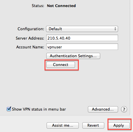Click the Connect button
This screenshot has height=132, width=133.
coord(61,65)
